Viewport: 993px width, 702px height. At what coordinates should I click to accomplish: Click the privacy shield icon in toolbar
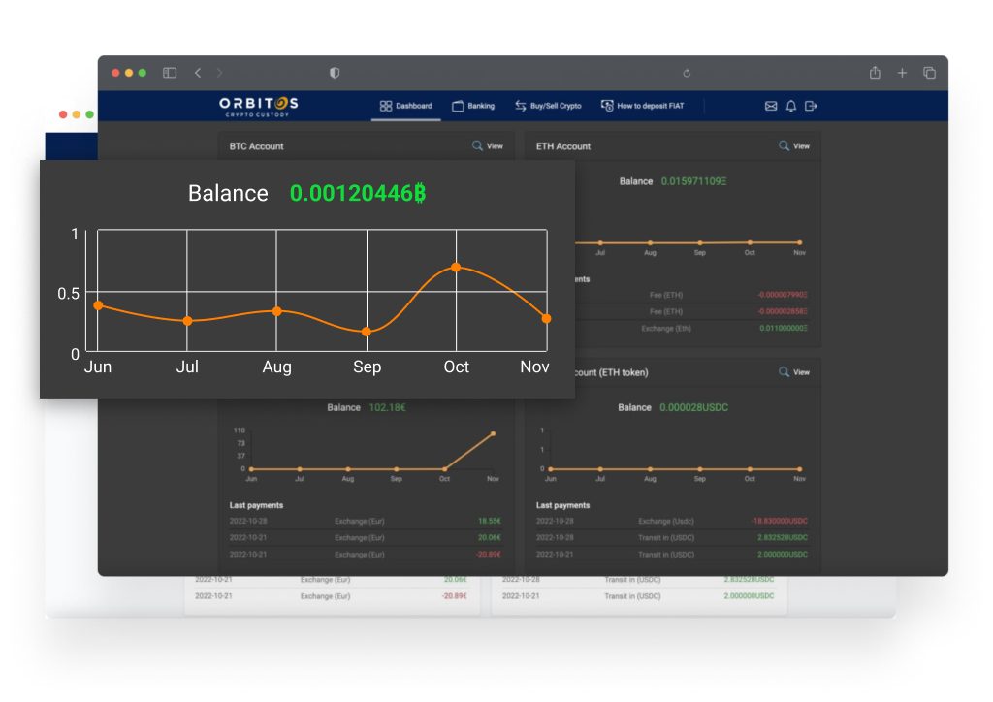(335, 73)
